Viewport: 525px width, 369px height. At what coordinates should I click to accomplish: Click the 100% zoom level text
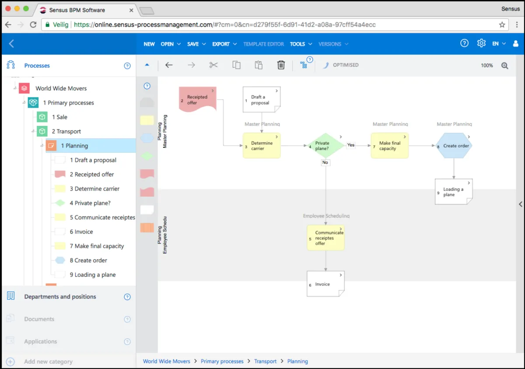click(487, 66)
